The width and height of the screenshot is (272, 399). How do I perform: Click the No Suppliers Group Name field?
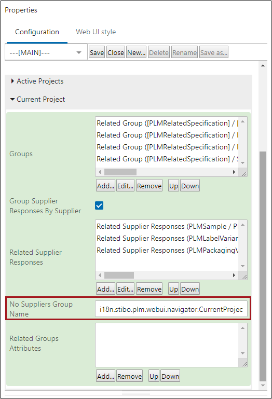[171, 309]
